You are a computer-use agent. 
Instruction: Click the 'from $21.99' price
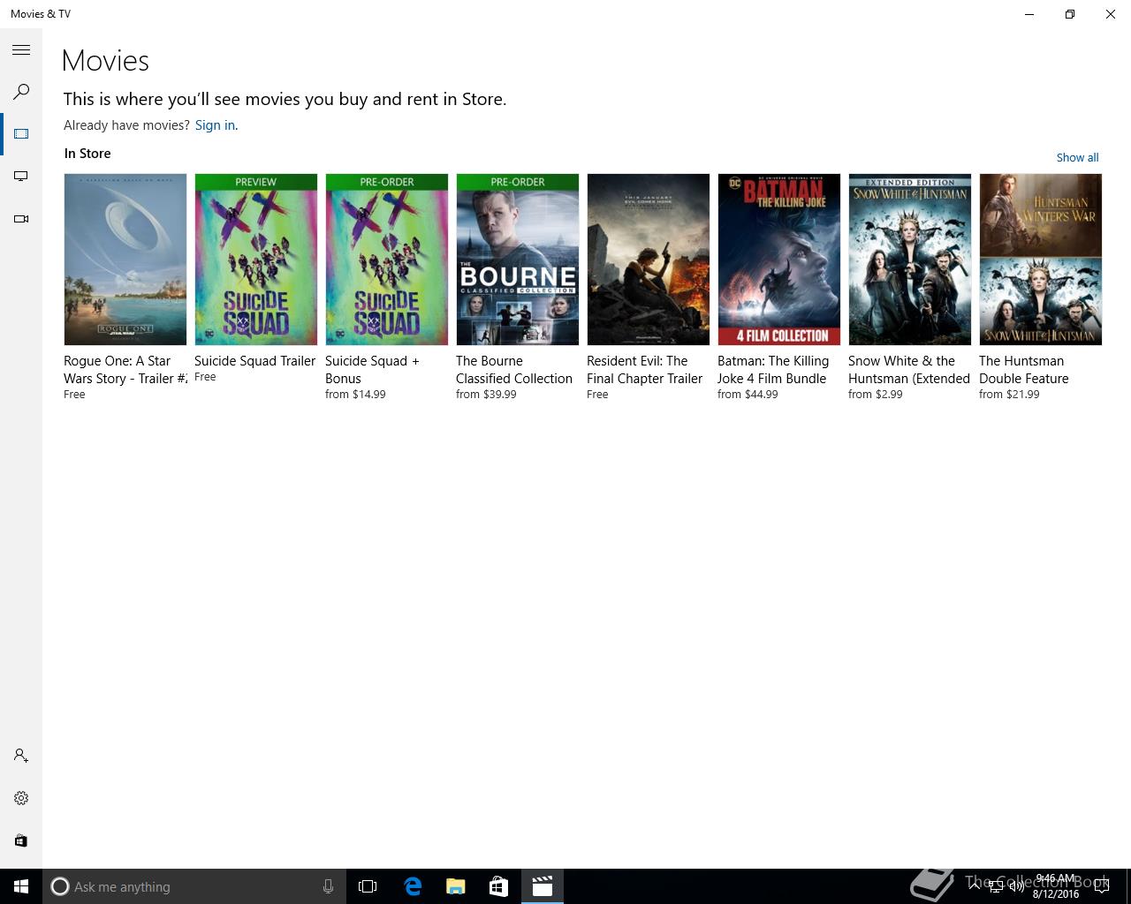coord(1009,395)
